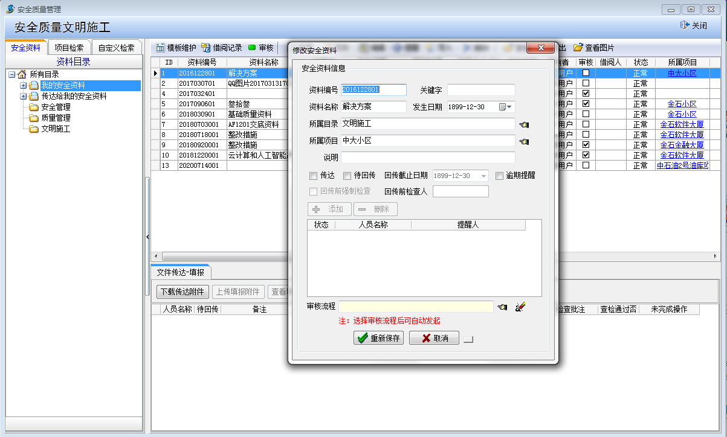Viewport: 727px width, 437px height.
Task: Click the eraser icon to clear 审核流程
Action: (520, 307)
